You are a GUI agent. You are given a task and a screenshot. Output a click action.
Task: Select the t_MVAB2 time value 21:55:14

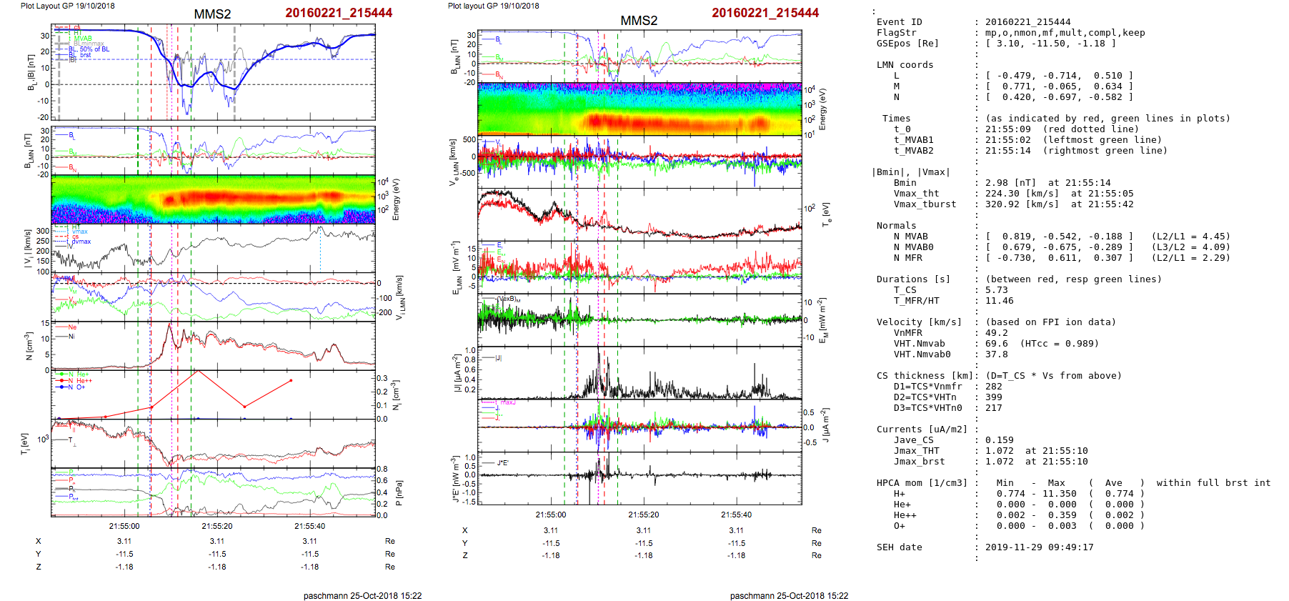coord(1008,151)
